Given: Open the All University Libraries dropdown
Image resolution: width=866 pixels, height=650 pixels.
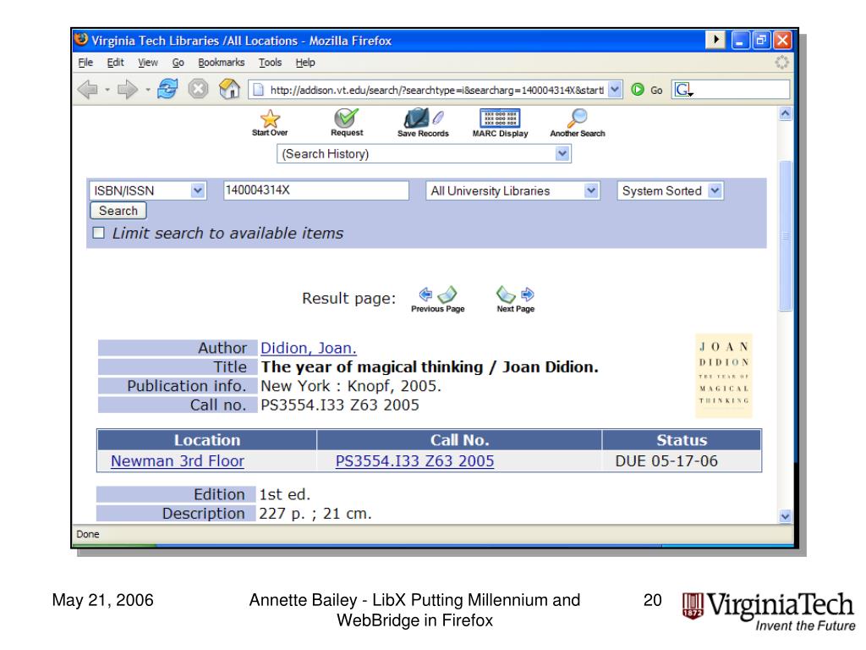Looking at the screenshot, I should click(512, 190).
